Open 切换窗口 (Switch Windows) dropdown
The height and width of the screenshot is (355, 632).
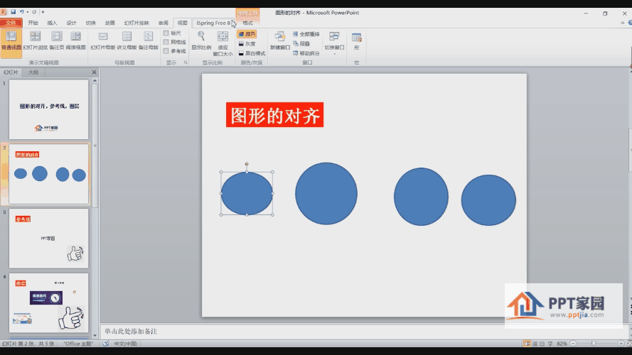[334, 43]
